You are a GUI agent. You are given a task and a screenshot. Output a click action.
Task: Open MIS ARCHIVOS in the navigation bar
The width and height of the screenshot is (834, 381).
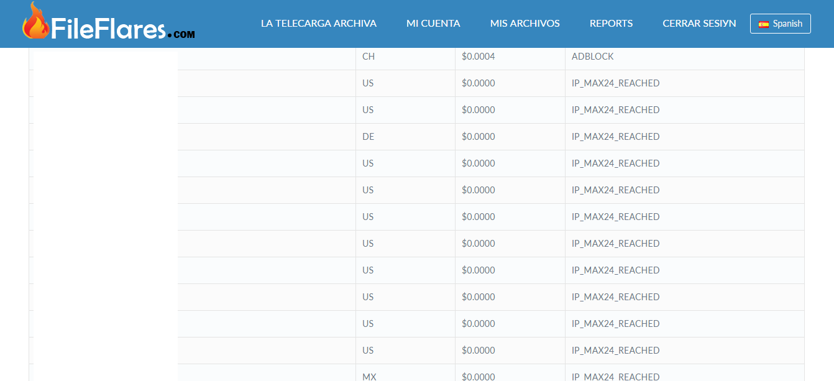tap(525, 24)
